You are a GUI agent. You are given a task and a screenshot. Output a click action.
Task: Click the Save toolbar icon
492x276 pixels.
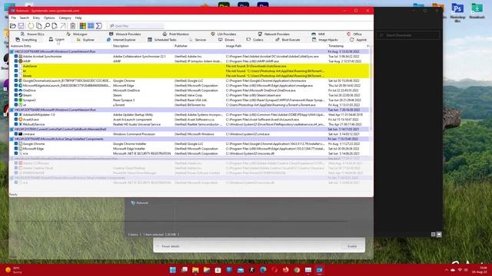tap(21, 25)
